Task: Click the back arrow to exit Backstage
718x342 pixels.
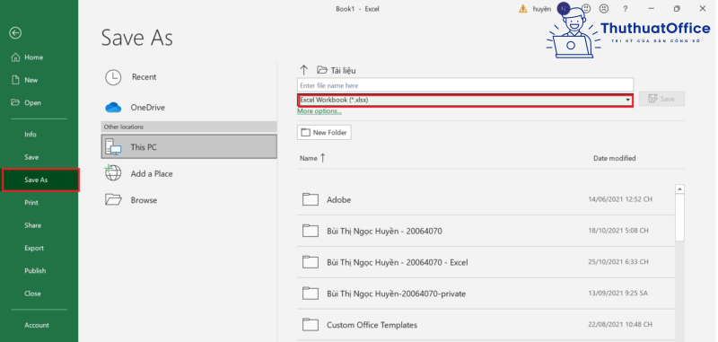Action: tap(15, 32)
